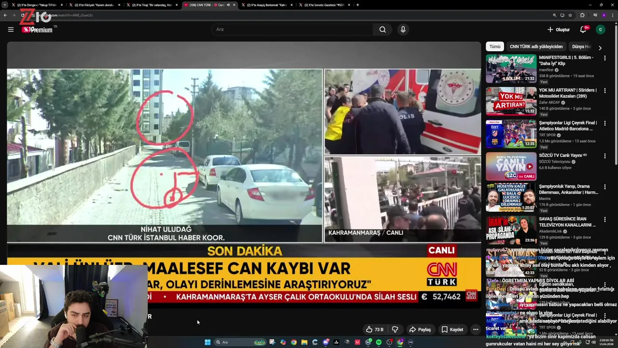Open Spotify from the taskbar

(379, 342)
